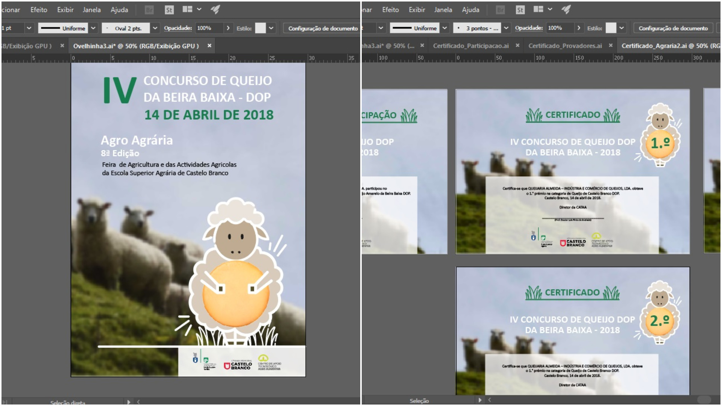The height and width of the screenshot is (406, 722).
Task: Close the Ovelhinha3.ai tab in left window
Action: [x=209, y=46]
